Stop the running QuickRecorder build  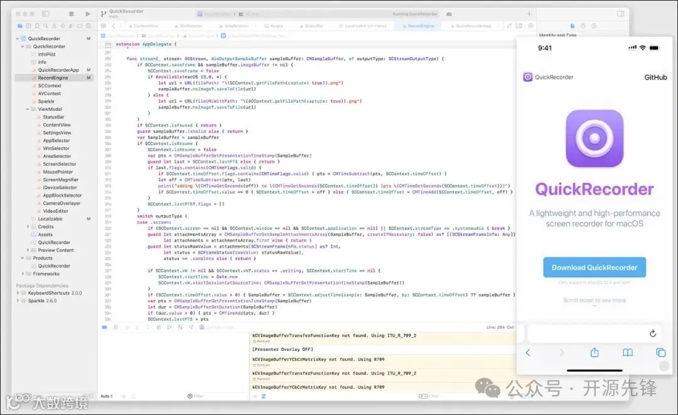click(x=72, y=14)
